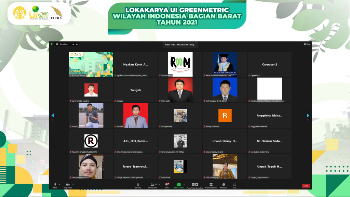Select the Isana Prisa participant tile
This screenshot has height=197, width=350.
[180, 167]
